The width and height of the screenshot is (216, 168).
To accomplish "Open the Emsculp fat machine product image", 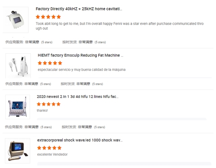I will pyautogui.click(x=18, y=66).
